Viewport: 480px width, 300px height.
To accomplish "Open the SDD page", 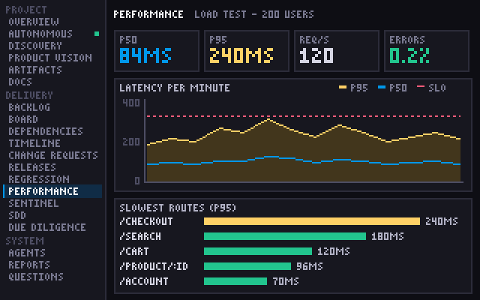I will coord(17,215).
